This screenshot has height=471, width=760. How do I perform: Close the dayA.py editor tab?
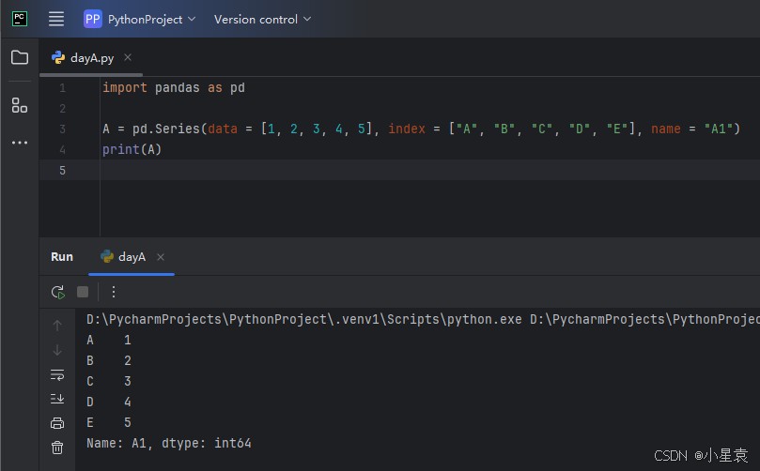pos(128,57)
